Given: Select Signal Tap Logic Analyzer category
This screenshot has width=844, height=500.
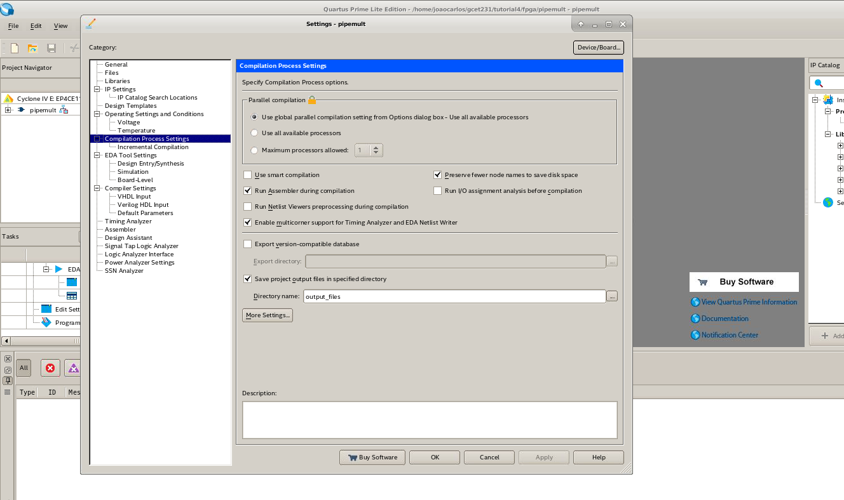Looking at the screenshot, I should (x=142, y=246).
